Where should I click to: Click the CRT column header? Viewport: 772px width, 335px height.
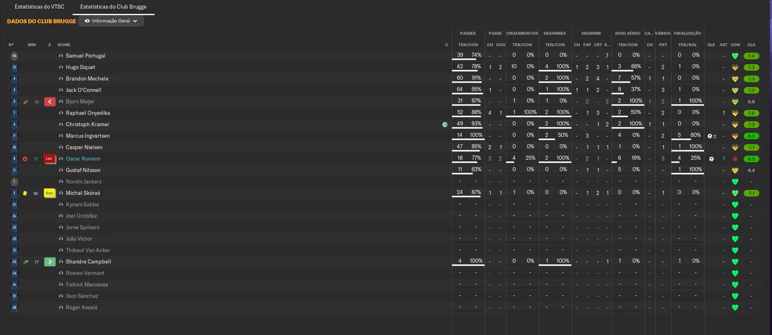[598, 45]
